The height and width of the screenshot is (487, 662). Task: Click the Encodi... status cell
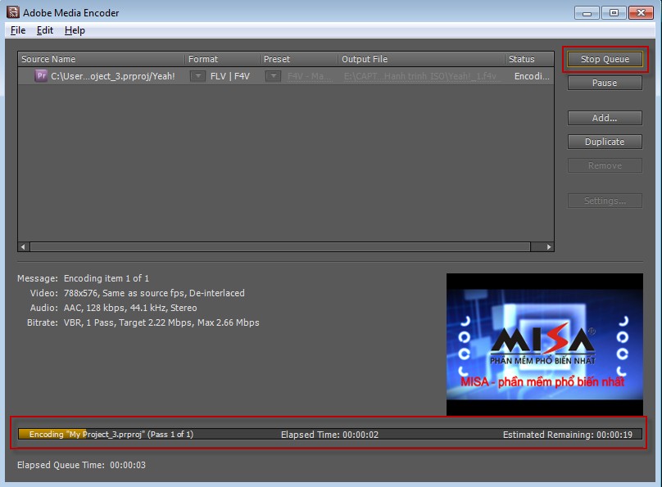point(532,76)
